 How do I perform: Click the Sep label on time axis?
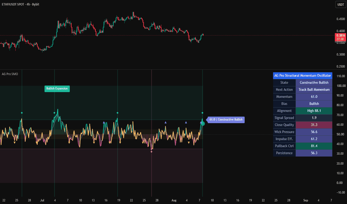point(306,200)
